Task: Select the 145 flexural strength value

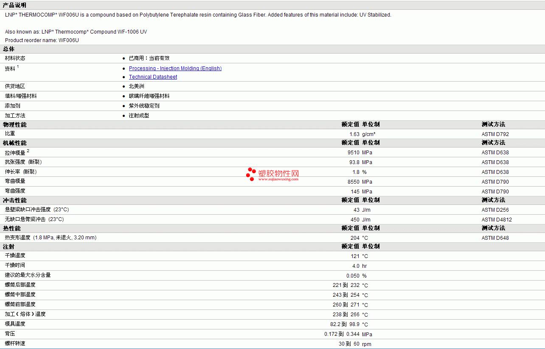Action: (355, 192)
